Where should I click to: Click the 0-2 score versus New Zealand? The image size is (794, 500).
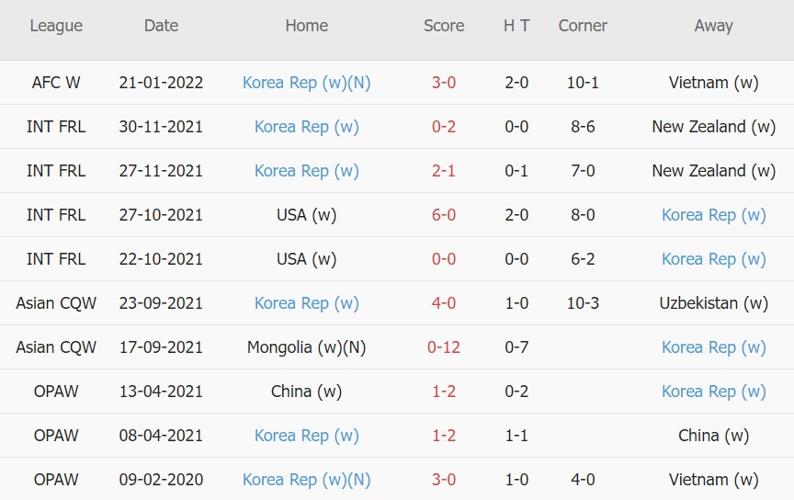coord(444,127)
